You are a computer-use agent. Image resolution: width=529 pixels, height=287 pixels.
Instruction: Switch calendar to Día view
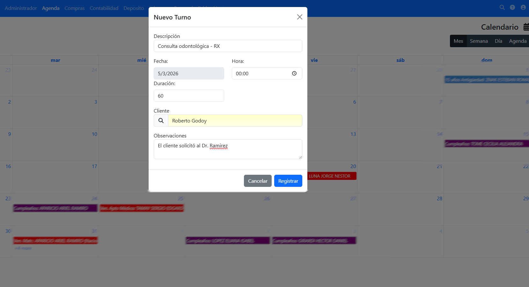click(498, 41)
